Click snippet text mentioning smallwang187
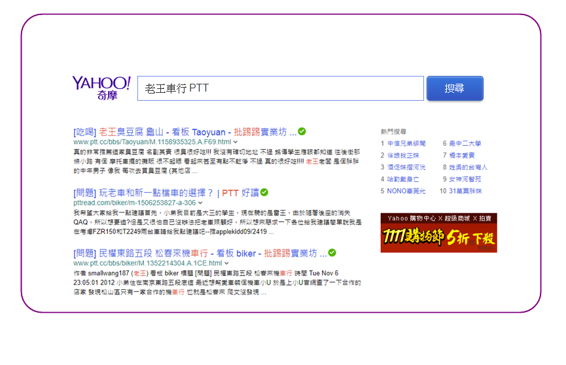 [x=217, y=283]
